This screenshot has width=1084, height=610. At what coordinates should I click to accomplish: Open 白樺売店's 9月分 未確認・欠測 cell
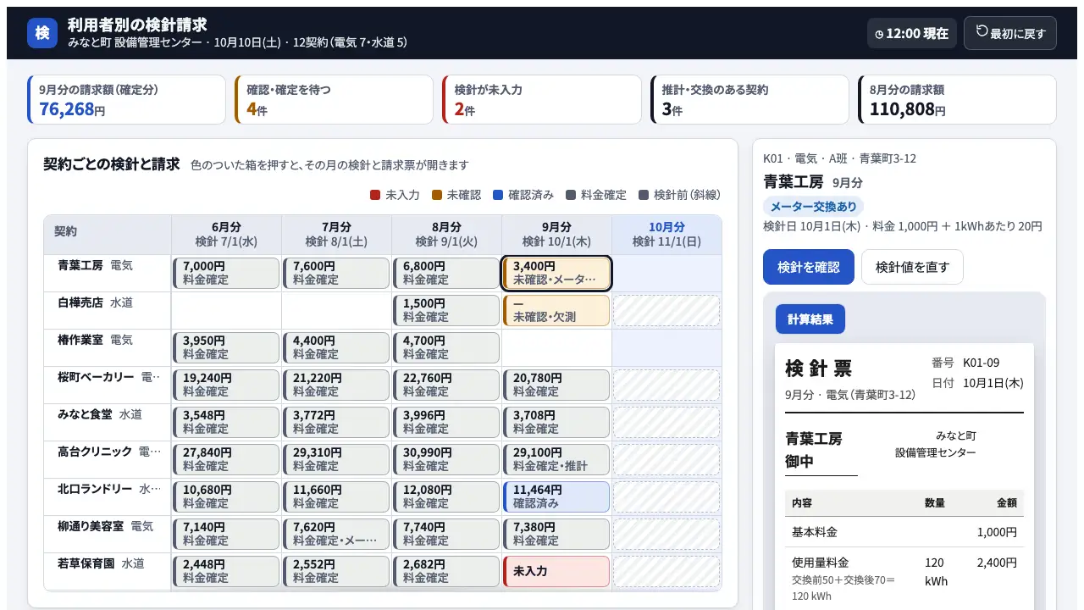556,310
